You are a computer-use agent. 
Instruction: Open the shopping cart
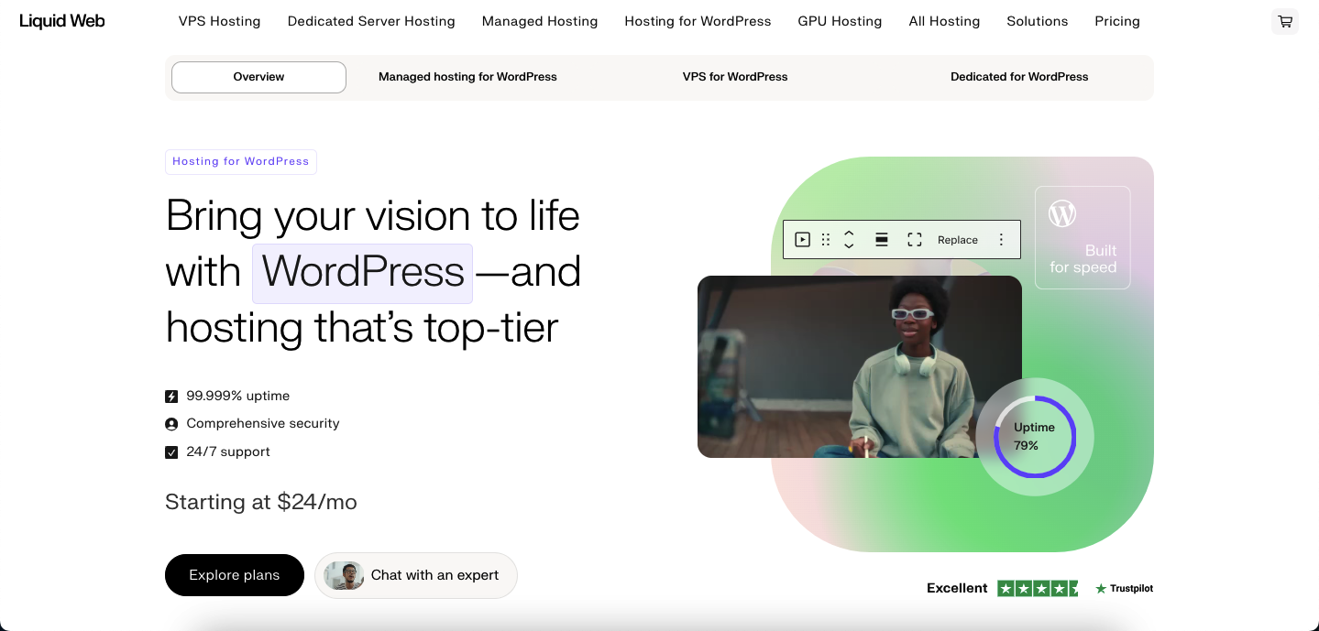[x=1285, y=21]
